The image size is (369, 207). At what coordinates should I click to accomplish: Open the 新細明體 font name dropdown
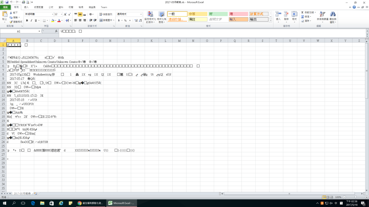coord(51,14)
